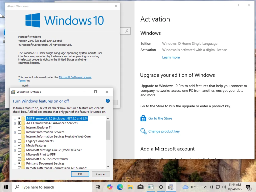Image resolution: width=256 pixels, height=192 pixels.
Task: Open Microsoft Edge from the taskbar
Action: pos(120,187)
